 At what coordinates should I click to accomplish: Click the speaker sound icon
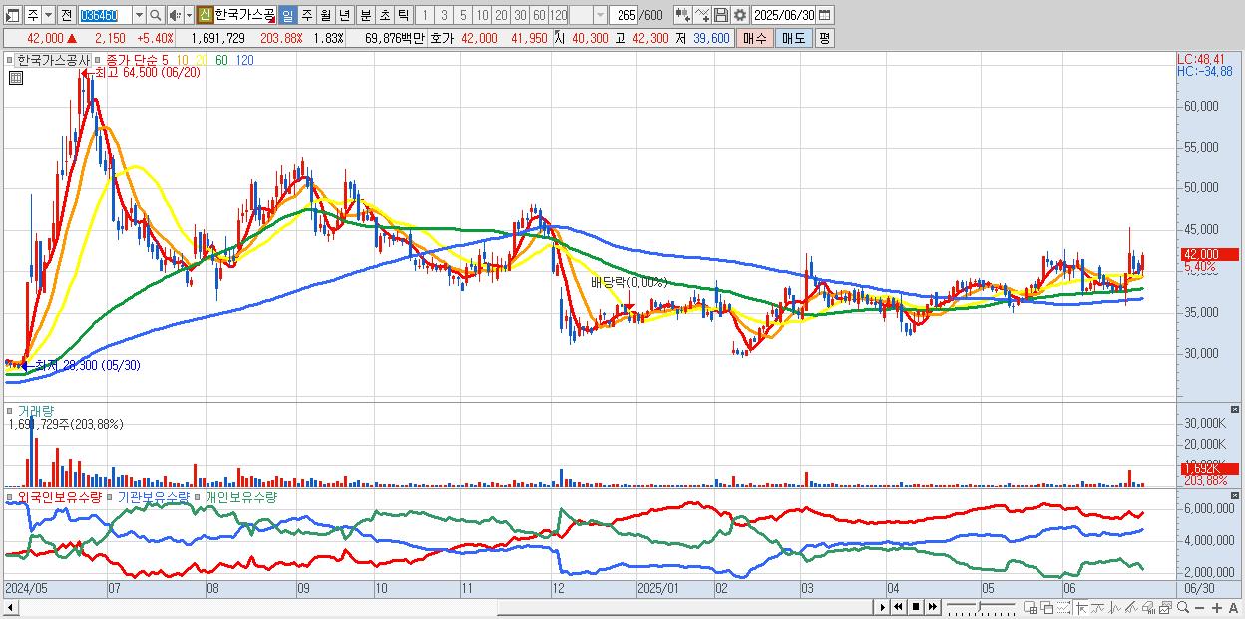point(174,15)
